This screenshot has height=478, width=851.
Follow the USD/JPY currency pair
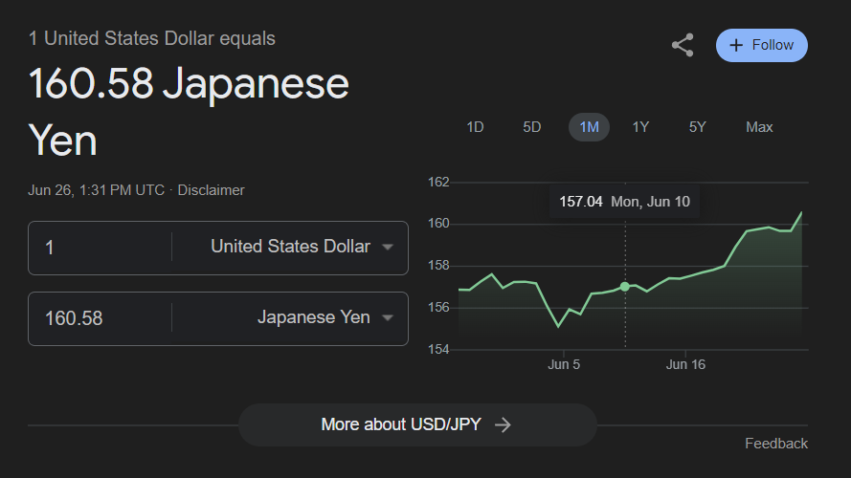[x=762, y=45]
